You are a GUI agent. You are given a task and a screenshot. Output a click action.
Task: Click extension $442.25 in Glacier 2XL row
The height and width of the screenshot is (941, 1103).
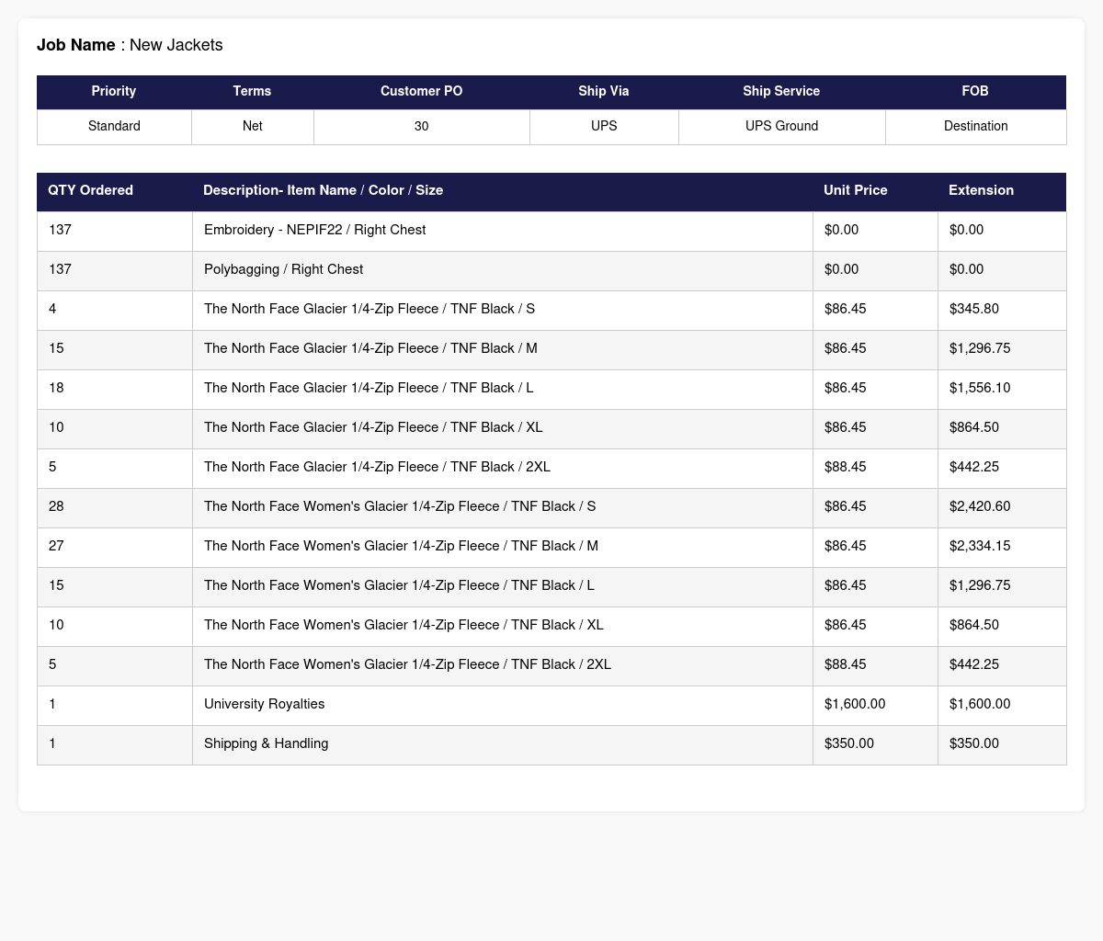974,467
